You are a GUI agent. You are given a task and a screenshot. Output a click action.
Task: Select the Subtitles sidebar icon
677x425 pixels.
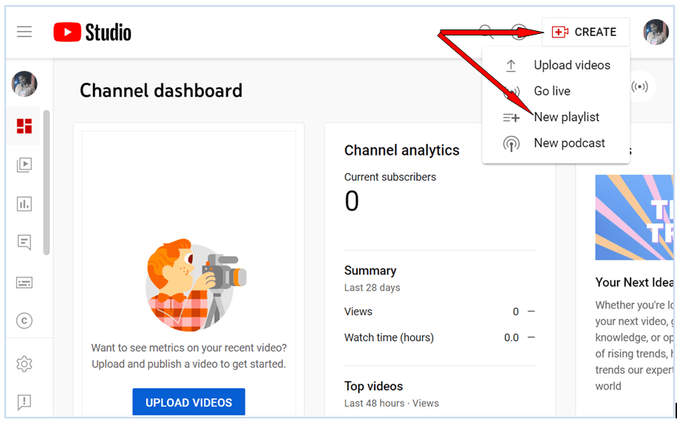(23, 283)
